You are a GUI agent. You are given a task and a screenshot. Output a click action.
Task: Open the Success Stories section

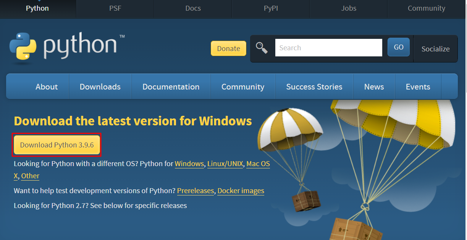pyautogui.click(x=314, y=87)
